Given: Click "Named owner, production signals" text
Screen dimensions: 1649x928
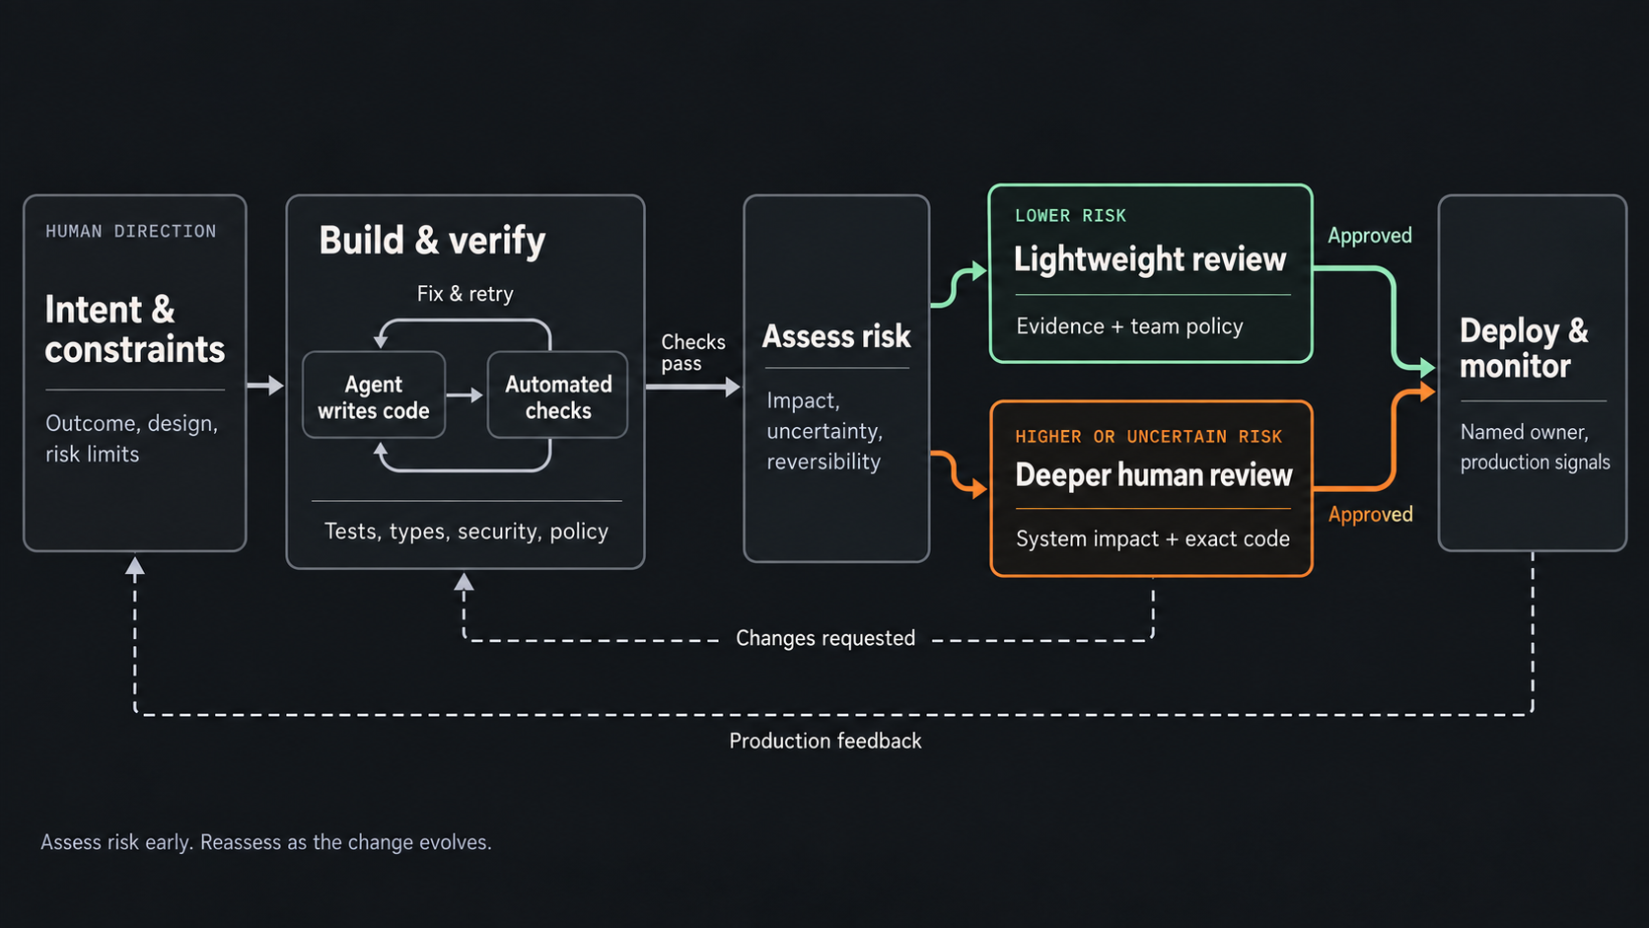Looking at the screenshot, I should coord(1535,447).
